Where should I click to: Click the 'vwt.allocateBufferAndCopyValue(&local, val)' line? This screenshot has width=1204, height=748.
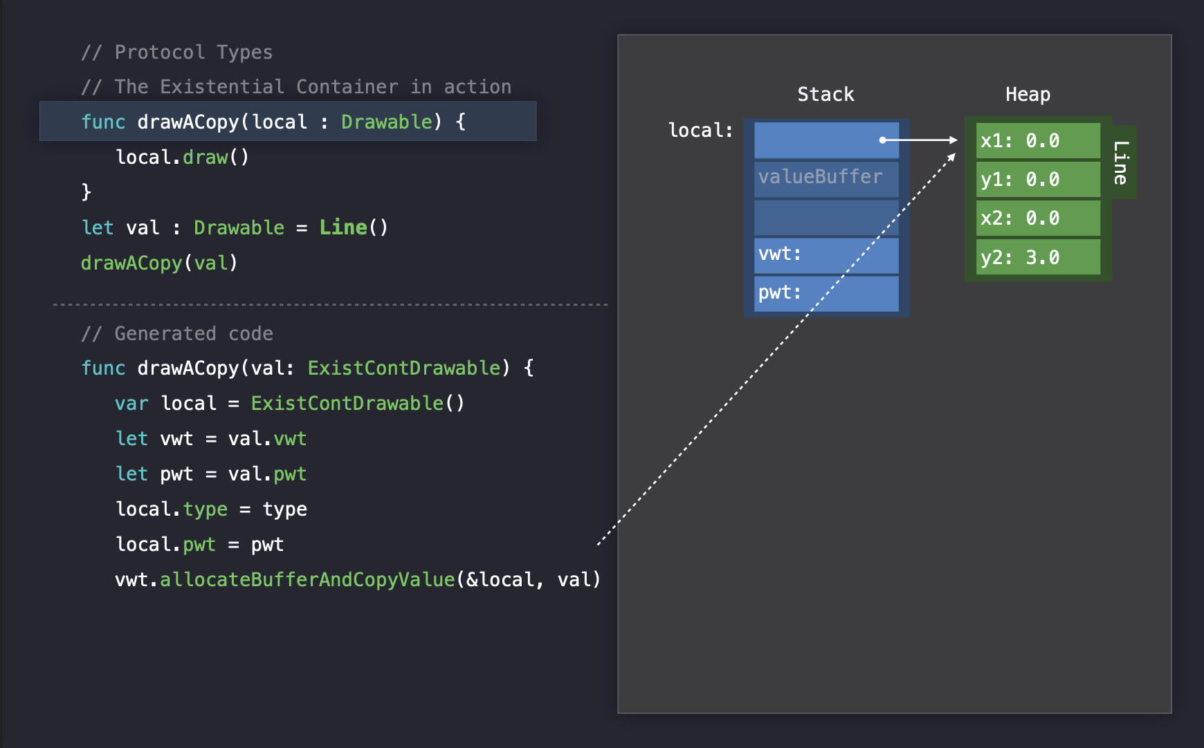(x=358, y=580)
